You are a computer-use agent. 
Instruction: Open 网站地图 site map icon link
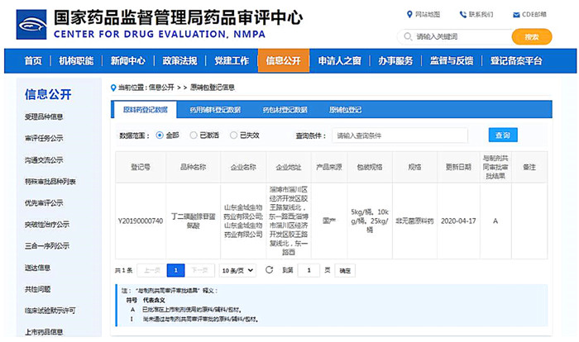(x=409, y=14)
